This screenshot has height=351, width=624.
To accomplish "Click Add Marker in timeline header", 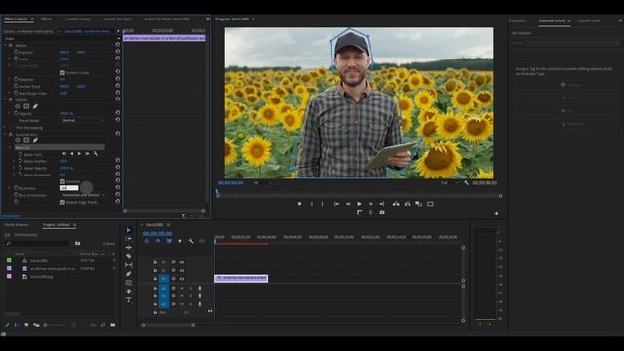I will pyautogui.click(x=179, y=241).
